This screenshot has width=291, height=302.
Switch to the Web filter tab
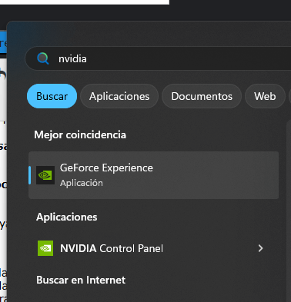(x=265, y=96)
